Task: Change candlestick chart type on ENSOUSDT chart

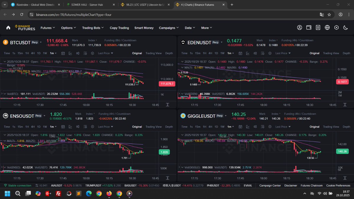Action: (78, 127)
